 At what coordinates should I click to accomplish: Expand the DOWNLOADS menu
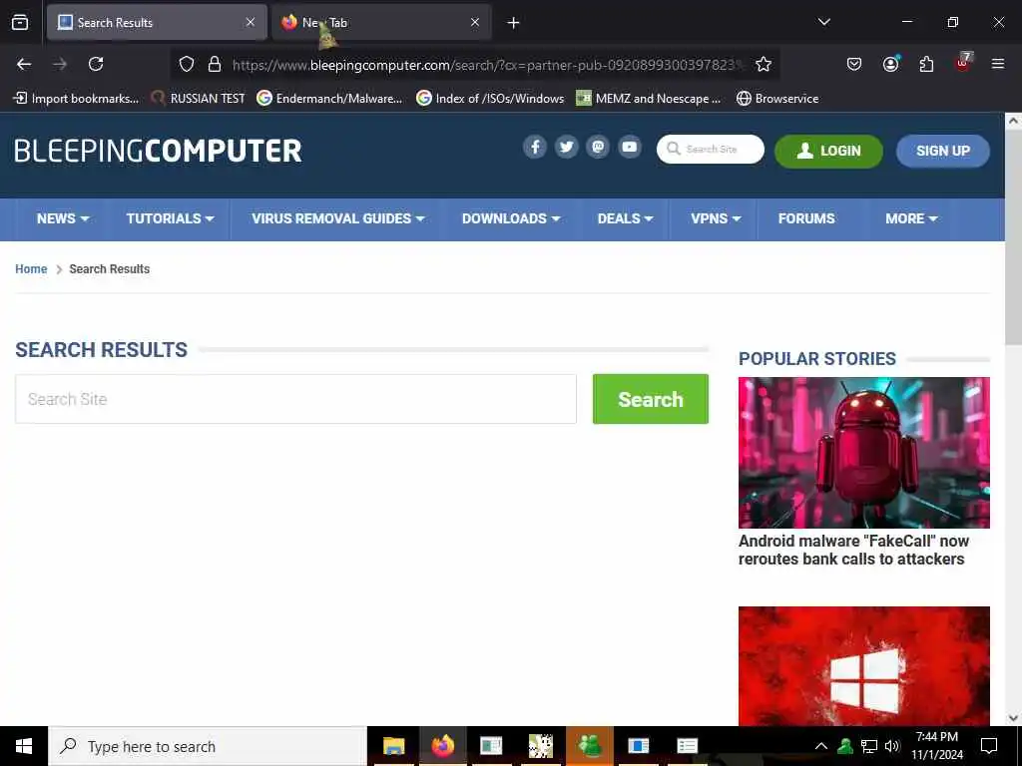(511, 218)
